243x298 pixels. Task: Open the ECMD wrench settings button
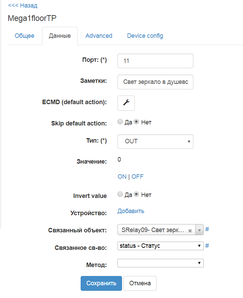click(x=126, y=103)
